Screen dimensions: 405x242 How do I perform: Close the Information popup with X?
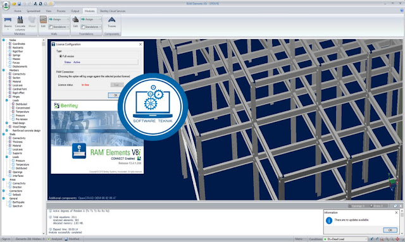pyautogui.click(x=396, y=212)
